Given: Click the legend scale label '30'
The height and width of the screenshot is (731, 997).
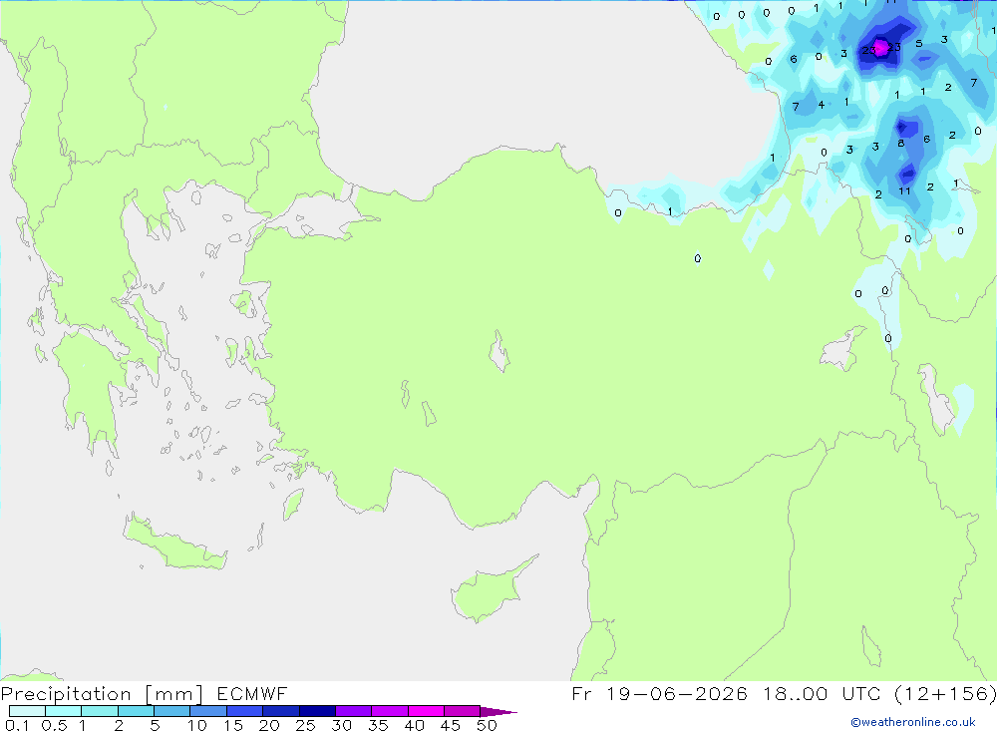Looking at the screenshot, I should pyautogui.click(x=341, y=725).
